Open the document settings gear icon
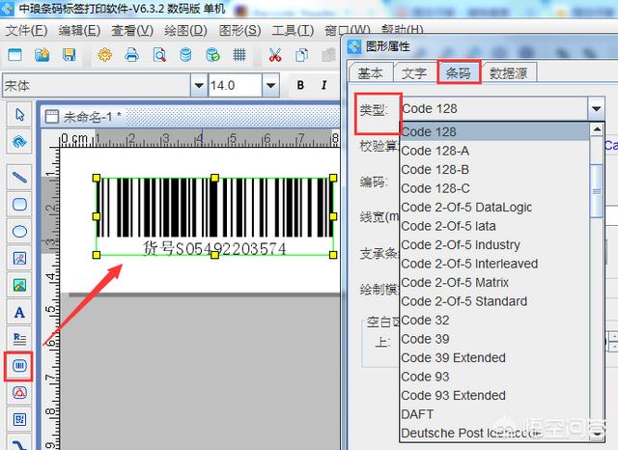The width and height of the screenshot is (618, 450). (x=105, y=54)
